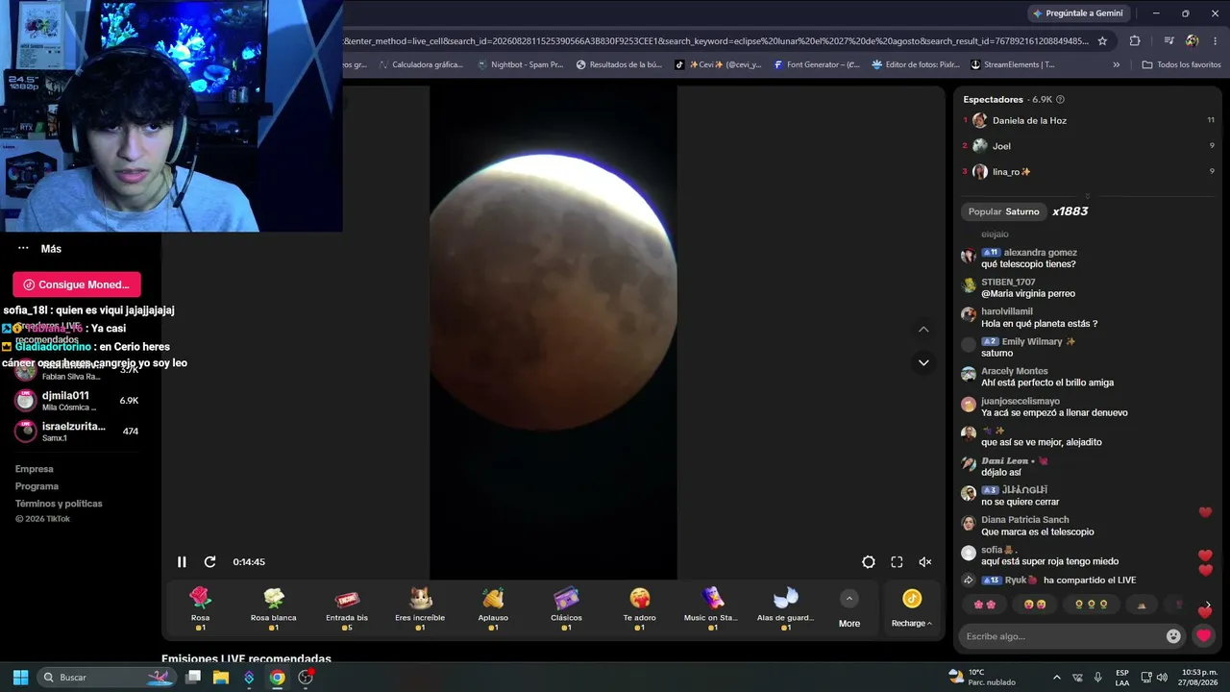Viewport: 1230px width, 692px height.
Task: Click the chat input field 'Escribe algo...'
Action: pyautogui.click(x=1062, y=636)
